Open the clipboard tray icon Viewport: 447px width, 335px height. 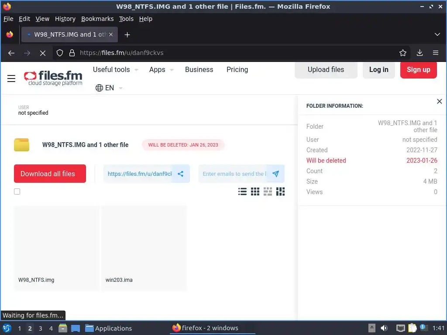point(412,328)
